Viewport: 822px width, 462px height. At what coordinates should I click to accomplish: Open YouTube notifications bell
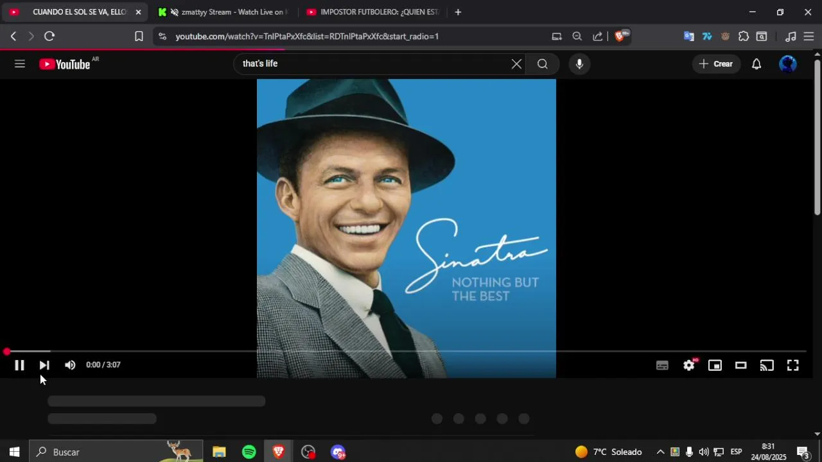pyautogui.click(x=756, y=64)
